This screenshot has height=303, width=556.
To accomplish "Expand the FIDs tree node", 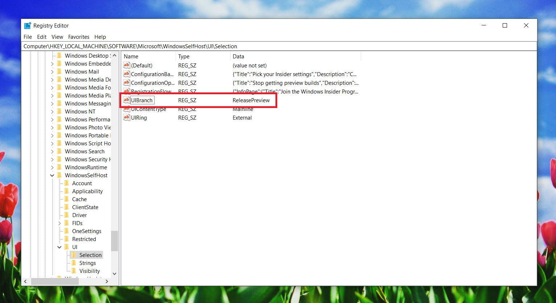I will (60, 223).
